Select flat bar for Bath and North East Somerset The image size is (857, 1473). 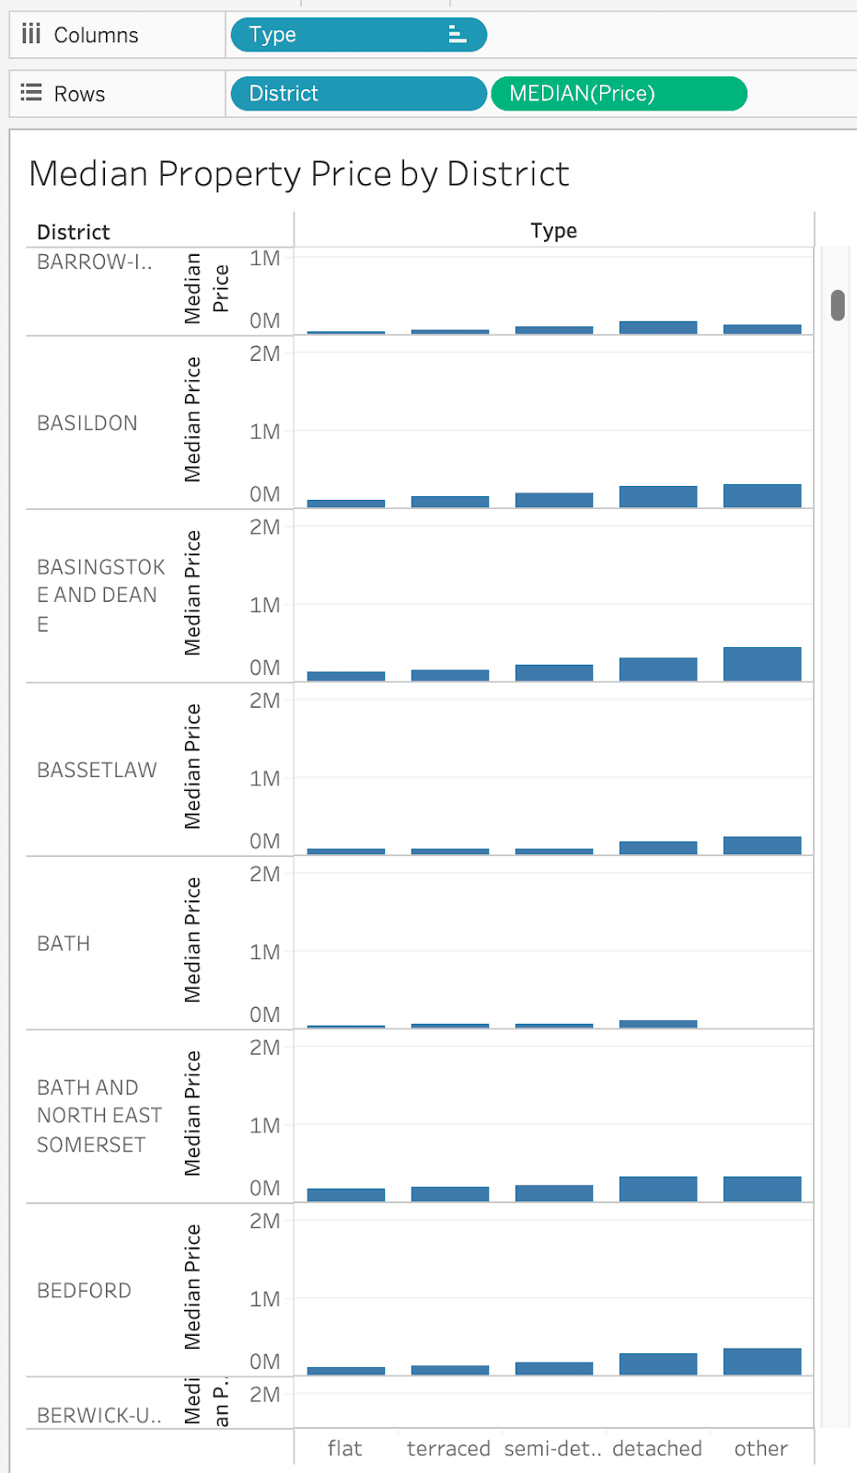pos(346,1195)
